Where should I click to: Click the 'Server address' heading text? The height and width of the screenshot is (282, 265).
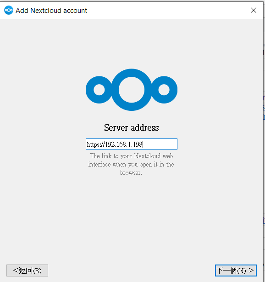132,127
